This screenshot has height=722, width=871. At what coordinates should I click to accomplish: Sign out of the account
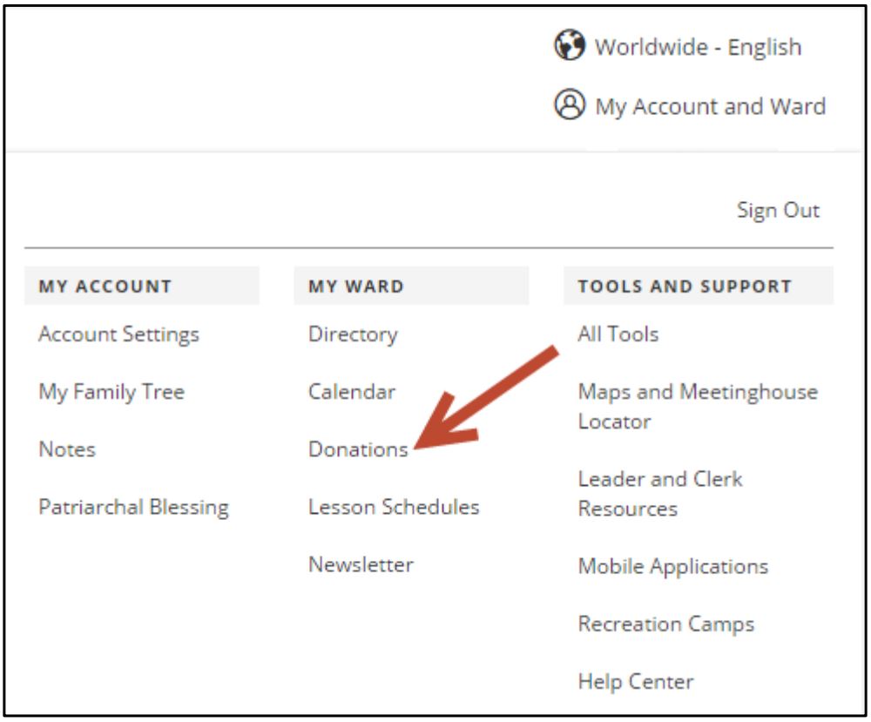[800, 208]
